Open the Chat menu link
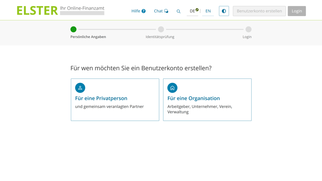 coord(158,11)
